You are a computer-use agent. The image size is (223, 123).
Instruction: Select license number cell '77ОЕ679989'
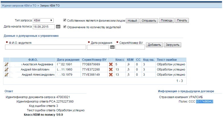pos(91,64)
